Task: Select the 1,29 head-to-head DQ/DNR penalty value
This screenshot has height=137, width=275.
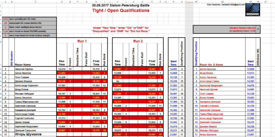Action: click(x=5, y=31)
